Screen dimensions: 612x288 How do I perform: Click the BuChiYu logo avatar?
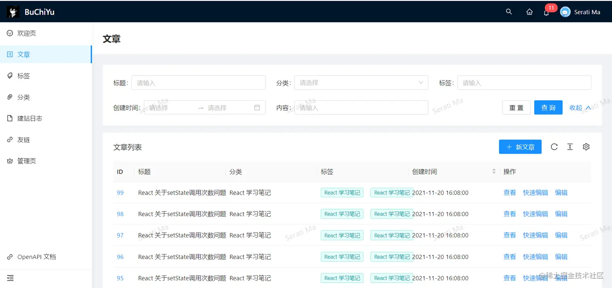(13, 12)
